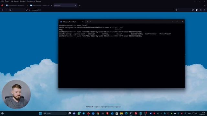Open the Правка menu

pos(7,1)
